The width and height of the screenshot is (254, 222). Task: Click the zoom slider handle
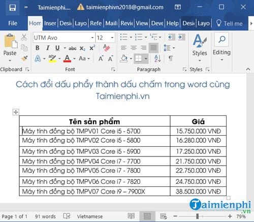(198, 216)
